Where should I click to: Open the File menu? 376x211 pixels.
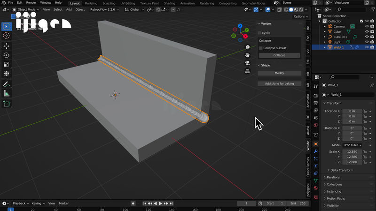tap(10, 3)
